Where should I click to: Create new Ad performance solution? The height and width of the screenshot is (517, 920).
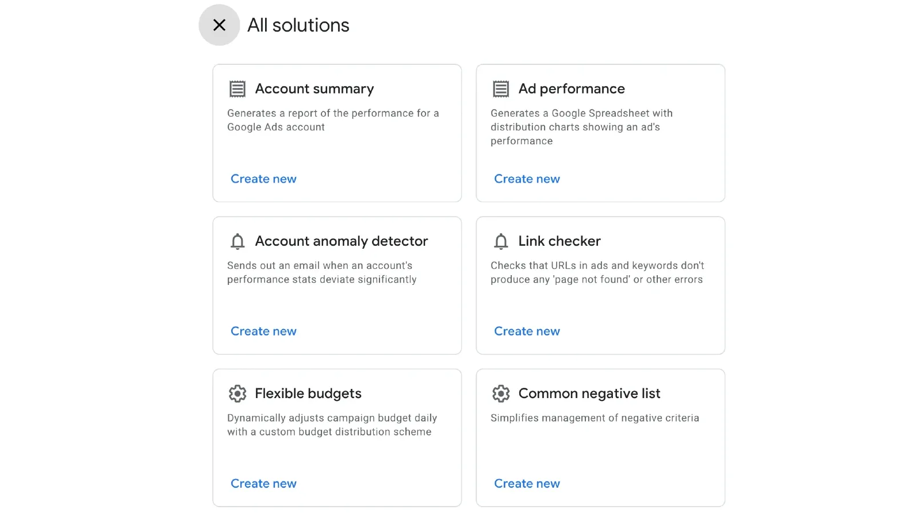click(x=527, y=179)
